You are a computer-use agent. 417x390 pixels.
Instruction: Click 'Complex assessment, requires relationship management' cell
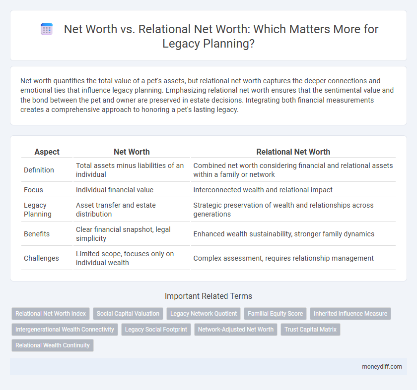pos(293,258)
